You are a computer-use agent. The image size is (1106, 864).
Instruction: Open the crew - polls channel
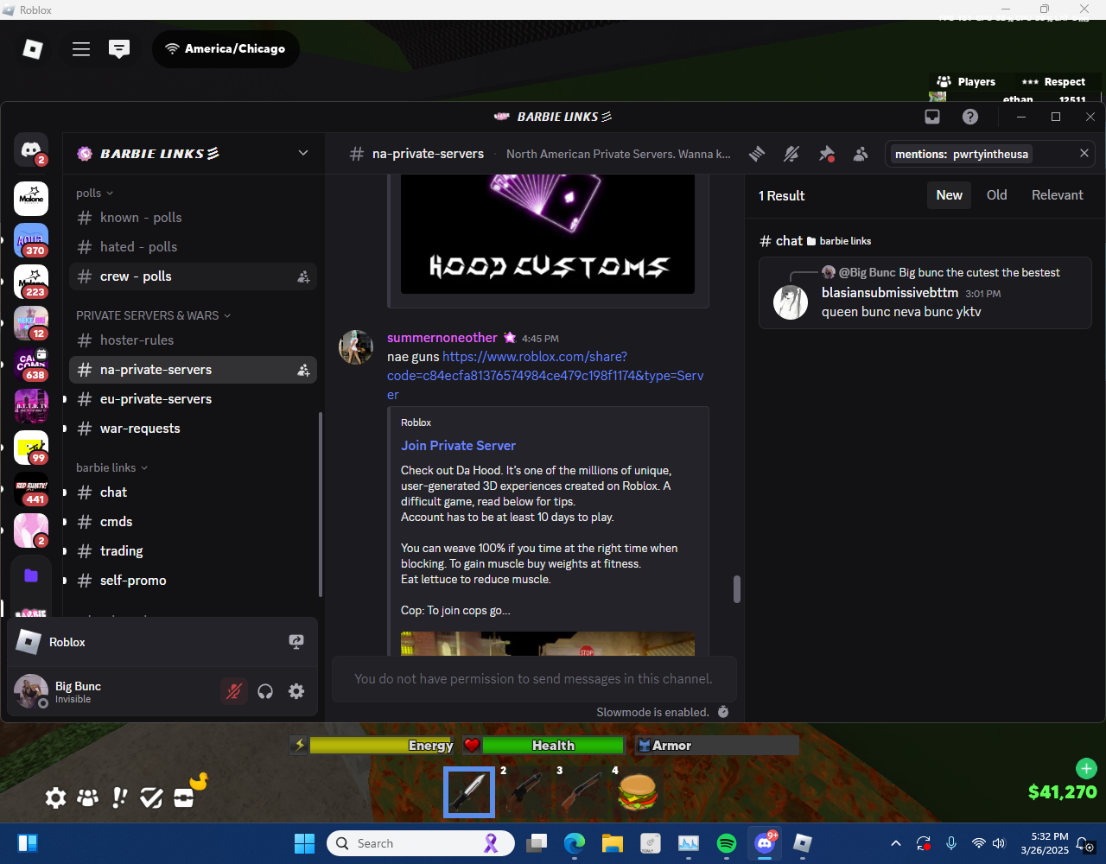coord(193,276)
